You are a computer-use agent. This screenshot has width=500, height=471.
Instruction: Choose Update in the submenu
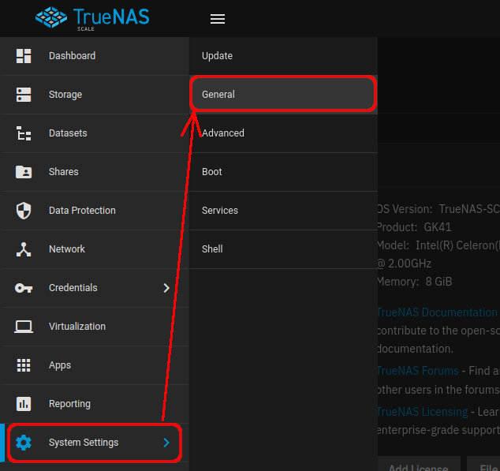point(283,56)
